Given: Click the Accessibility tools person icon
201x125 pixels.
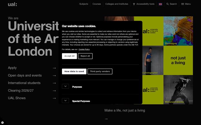Looking at the screenshot, I should point(134,4).
